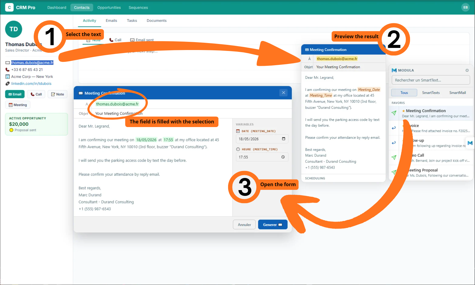The width and height of the screenshot is (475, 285).
Task: Click send icon on the Video Call row
Action: click(x=394, y=157)
